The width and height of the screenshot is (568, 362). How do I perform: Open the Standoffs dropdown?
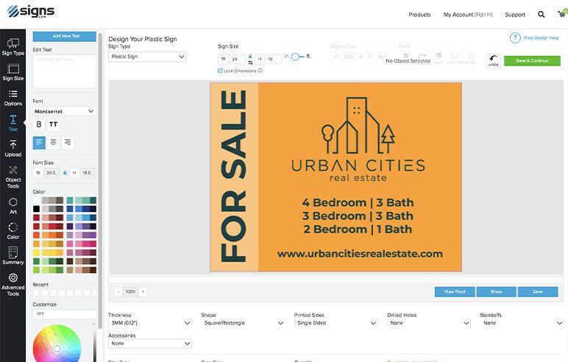pyautogui.click(x=522, y=323)
